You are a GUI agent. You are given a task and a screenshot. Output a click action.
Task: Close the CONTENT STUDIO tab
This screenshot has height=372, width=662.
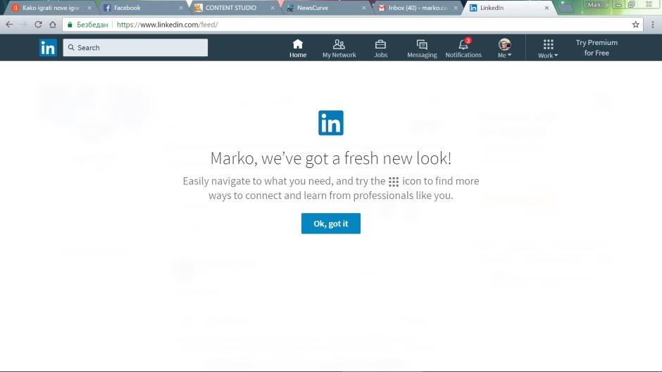[273, 8]
